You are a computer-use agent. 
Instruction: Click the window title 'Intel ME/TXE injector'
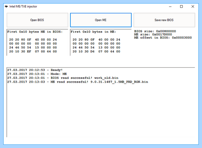[x=23, y=6]
